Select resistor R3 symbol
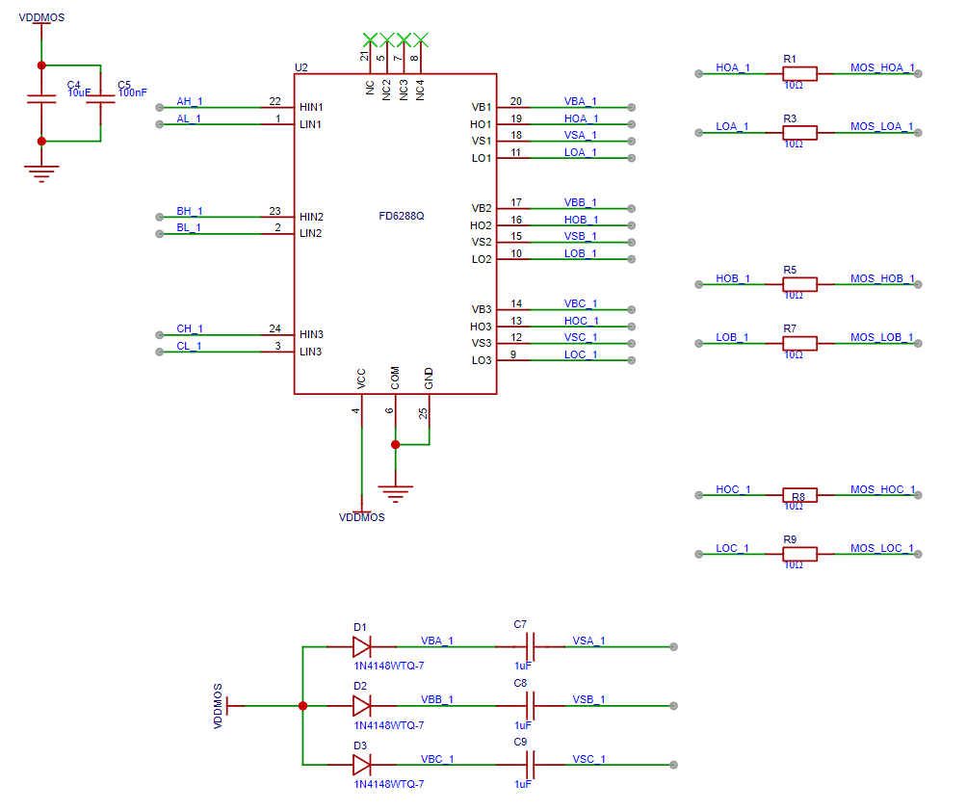 (x=799, y=133)
